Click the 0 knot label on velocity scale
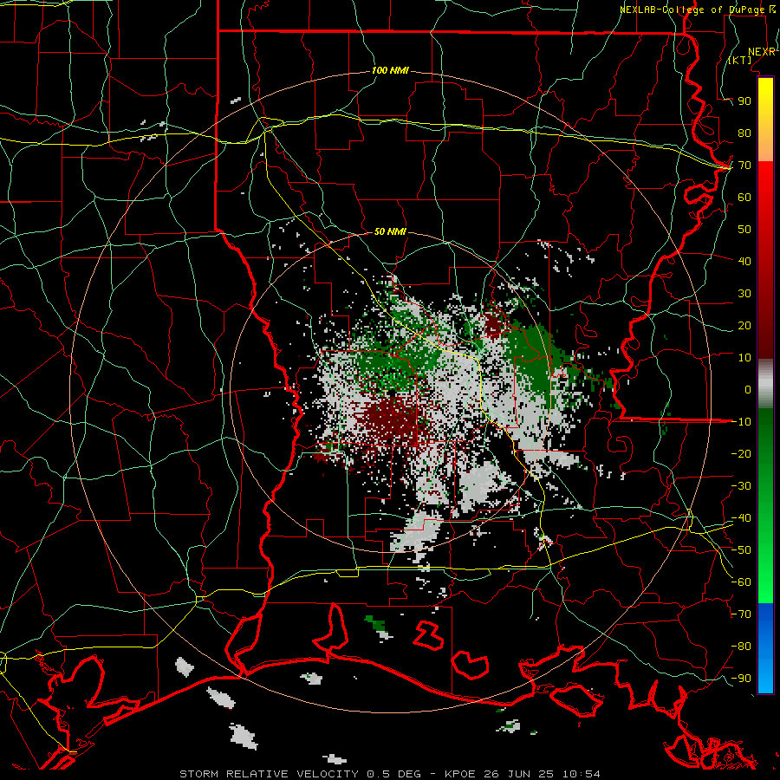The image size is (780, 780). click(748, 389)
